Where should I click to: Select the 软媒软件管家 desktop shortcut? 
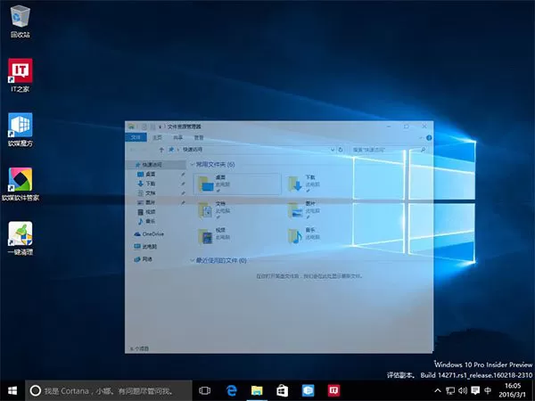[21, 184]
